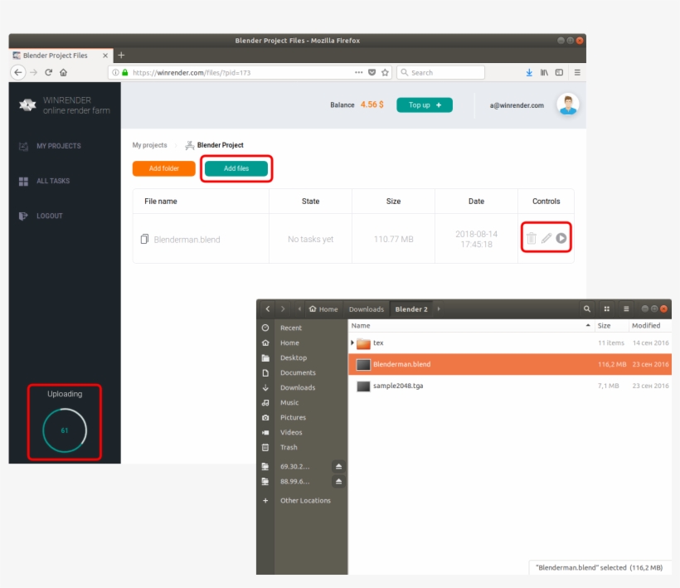Go back in Firefox
Image resolution: width=680 pixels, height=588 pixels.
17,72
